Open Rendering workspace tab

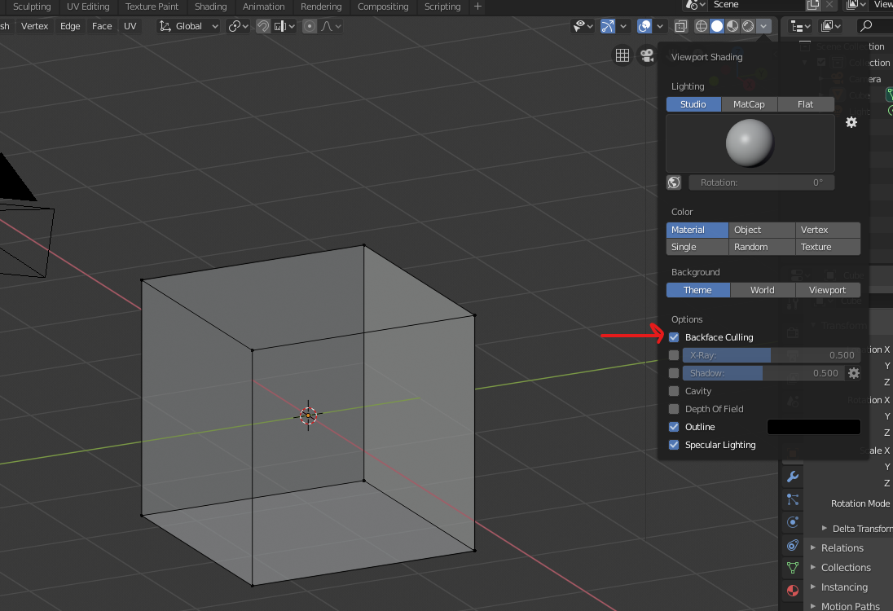(x=321, y=7)
